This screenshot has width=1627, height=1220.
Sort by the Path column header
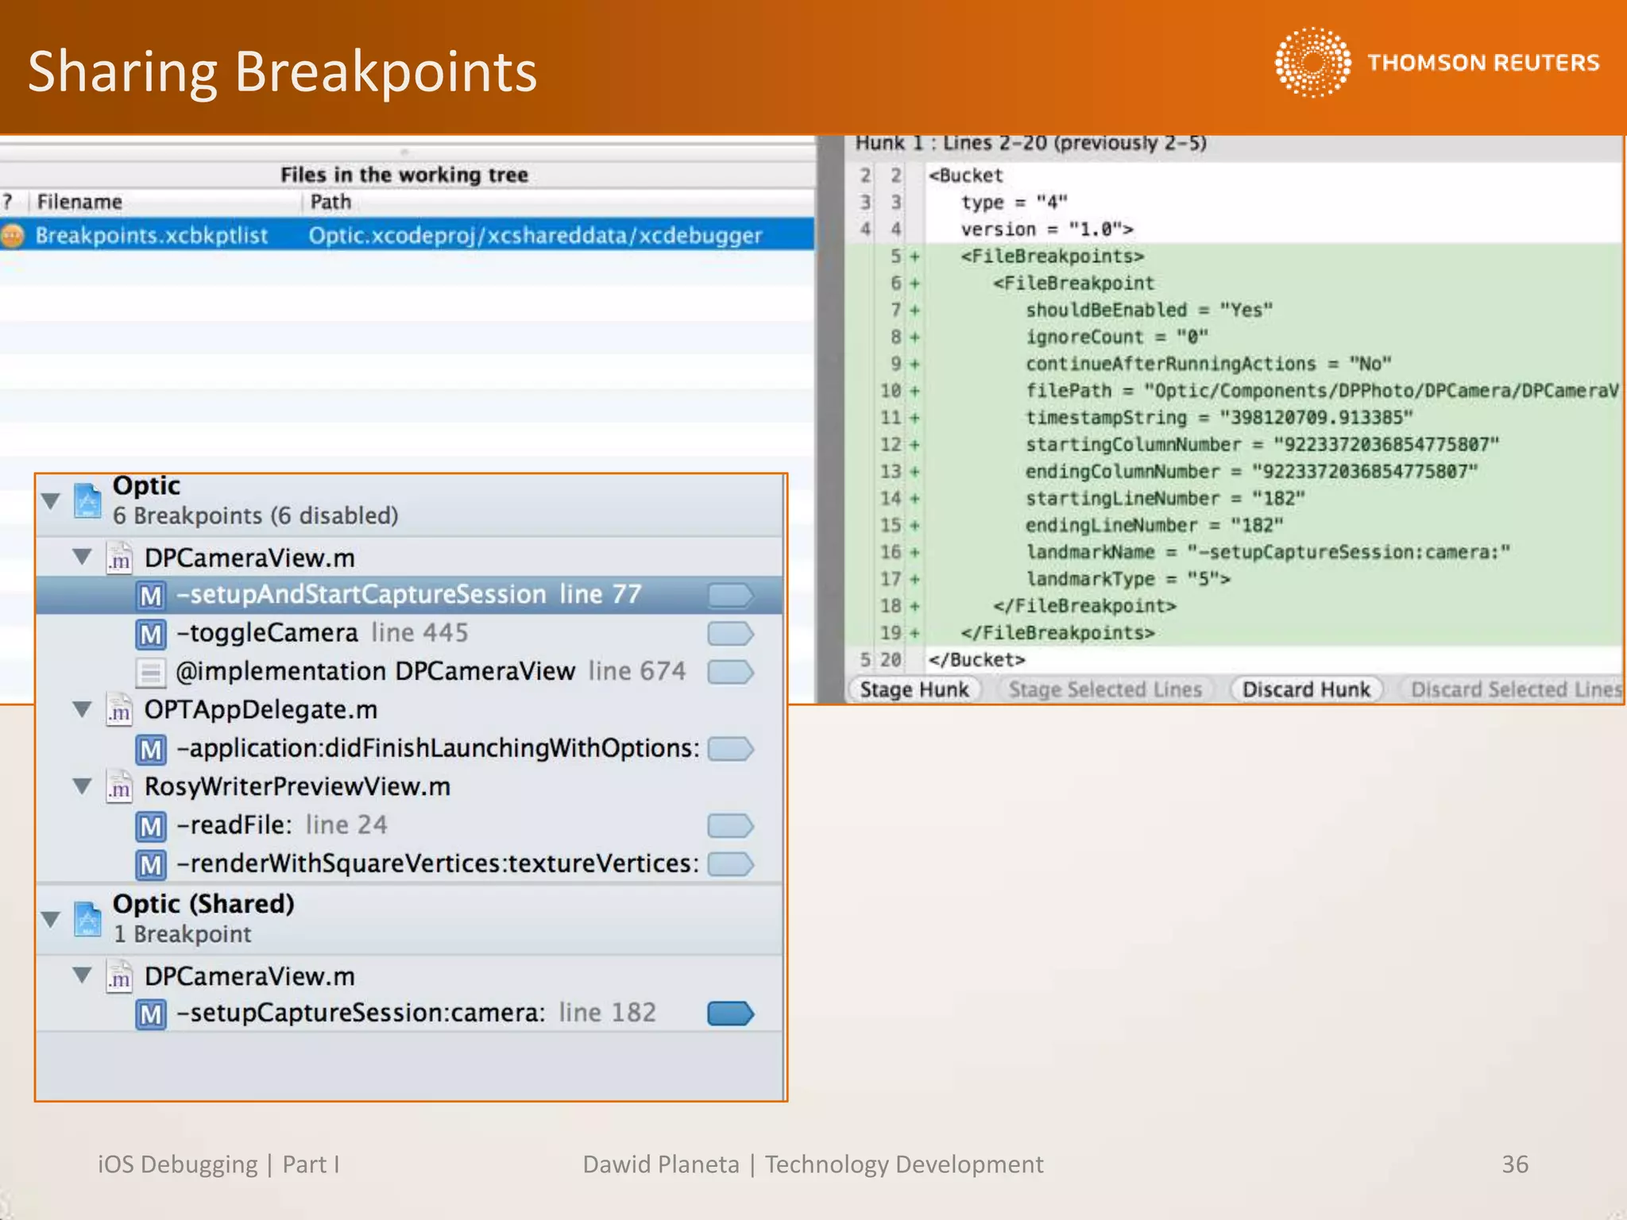click(558, 202)
